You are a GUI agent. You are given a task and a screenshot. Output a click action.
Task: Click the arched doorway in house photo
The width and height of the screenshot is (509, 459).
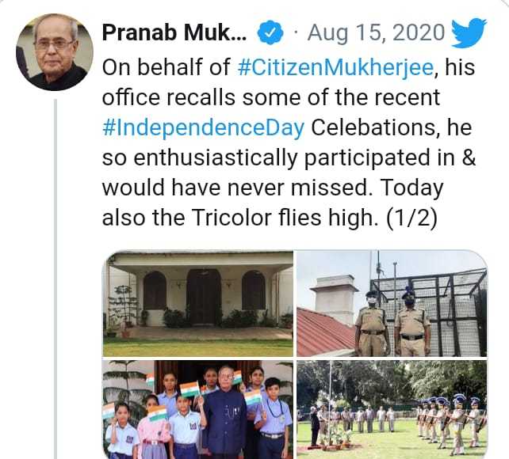(x=204, y=298)
